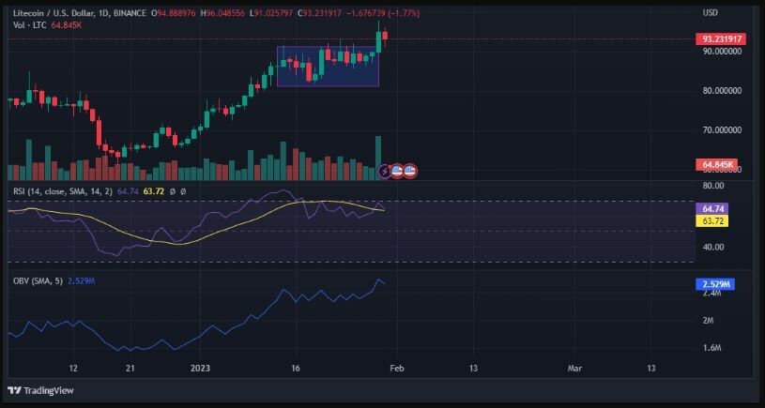Viewport: 765px width, 408px height.
Task: Click the 80.00 RSI axis label
Action: [713, 186]
